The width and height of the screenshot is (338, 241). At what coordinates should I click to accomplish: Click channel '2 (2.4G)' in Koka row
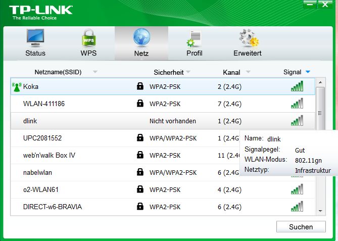(x=229, y=87)
